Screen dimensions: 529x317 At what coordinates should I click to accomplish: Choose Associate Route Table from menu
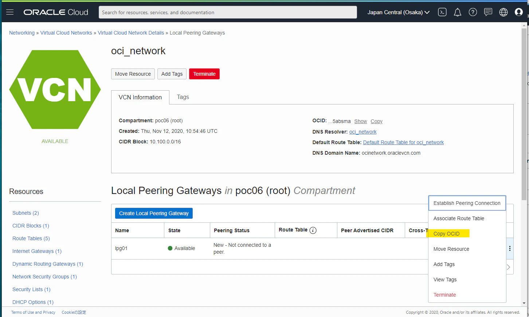click(x=467, y=218)
